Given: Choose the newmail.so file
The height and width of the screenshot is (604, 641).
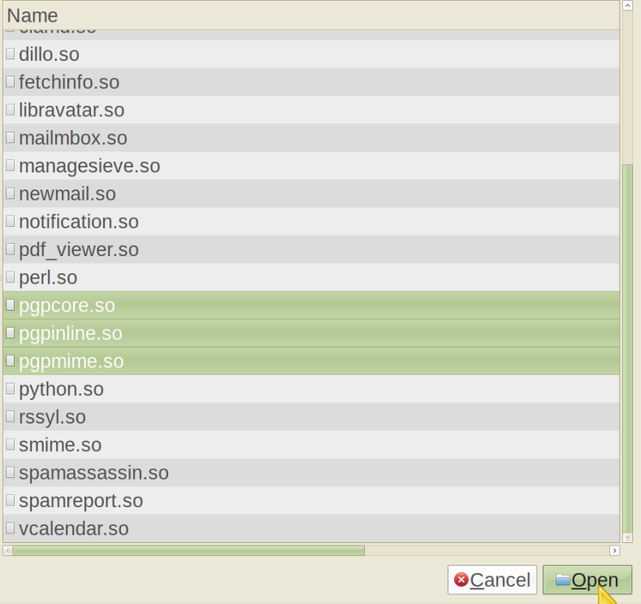Looking at the screenshot, I should coord(67,193).
